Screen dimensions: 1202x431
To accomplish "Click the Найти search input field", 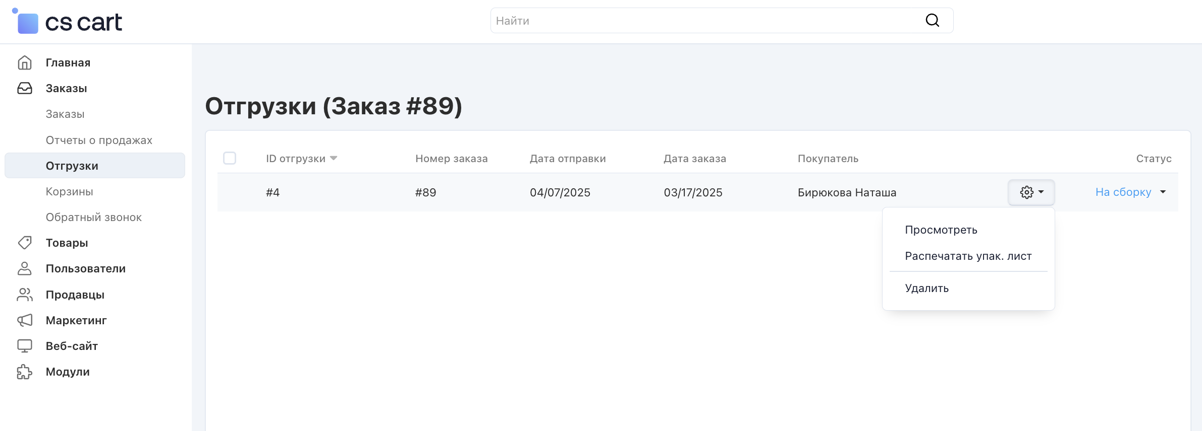I will pyautogui.click(x=706, y=21).
